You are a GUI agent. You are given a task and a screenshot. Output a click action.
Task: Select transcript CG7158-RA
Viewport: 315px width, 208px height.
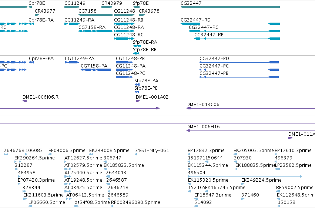(92, 27)
